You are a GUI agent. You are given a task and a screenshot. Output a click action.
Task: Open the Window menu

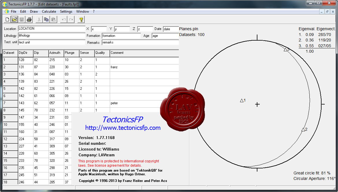(x=83, y=12)
